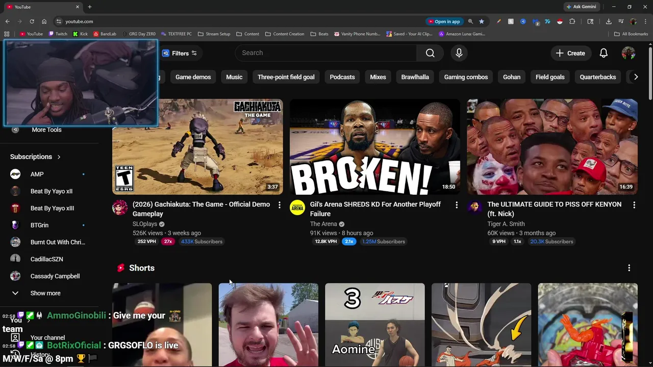This screenshot has width=653, height=367.
Task: Reload the page with the refresh icon
Action: [32, 21]
